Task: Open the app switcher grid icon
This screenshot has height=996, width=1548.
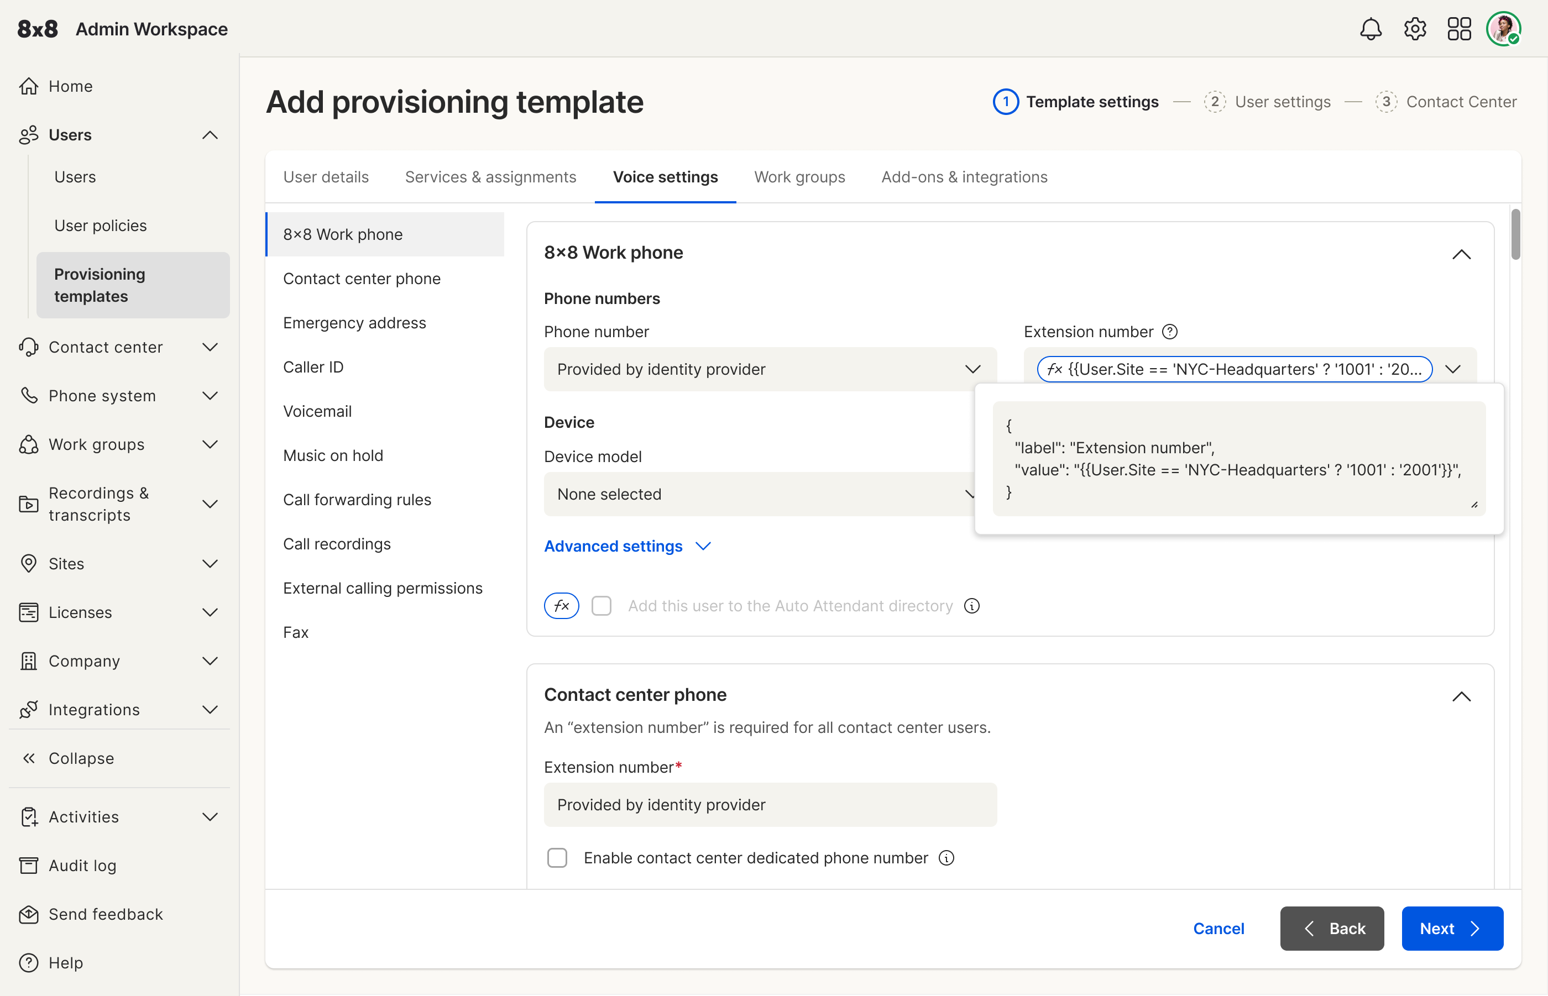Action: click(x=1459, y=29)
